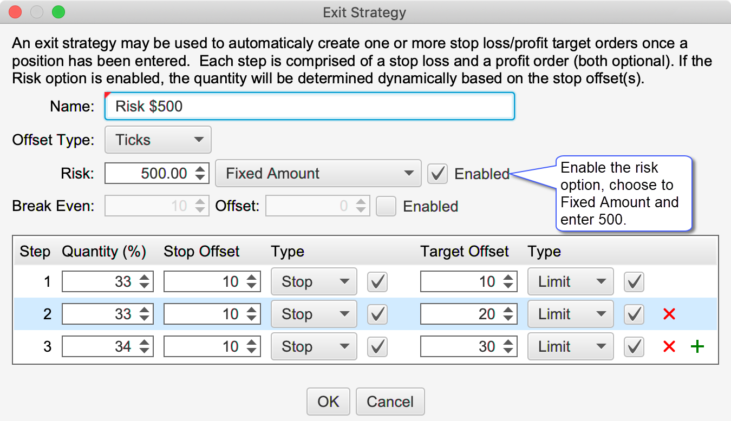
Task: Delete step 2 with red X icon
Action: tap(669, 314)
